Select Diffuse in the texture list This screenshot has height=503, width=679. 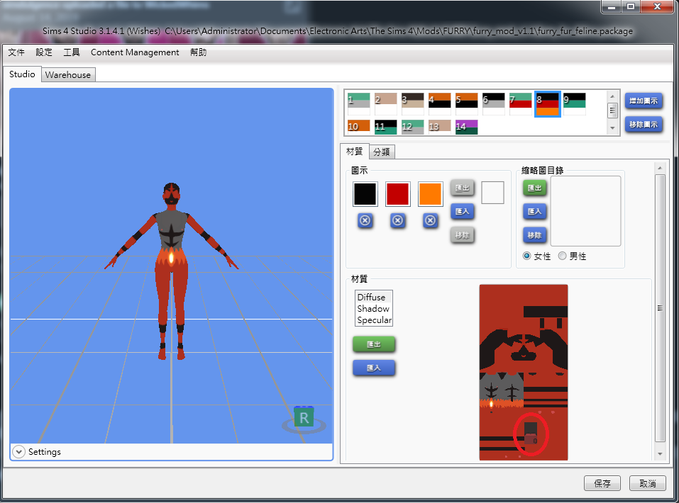[x=373, y=297]
